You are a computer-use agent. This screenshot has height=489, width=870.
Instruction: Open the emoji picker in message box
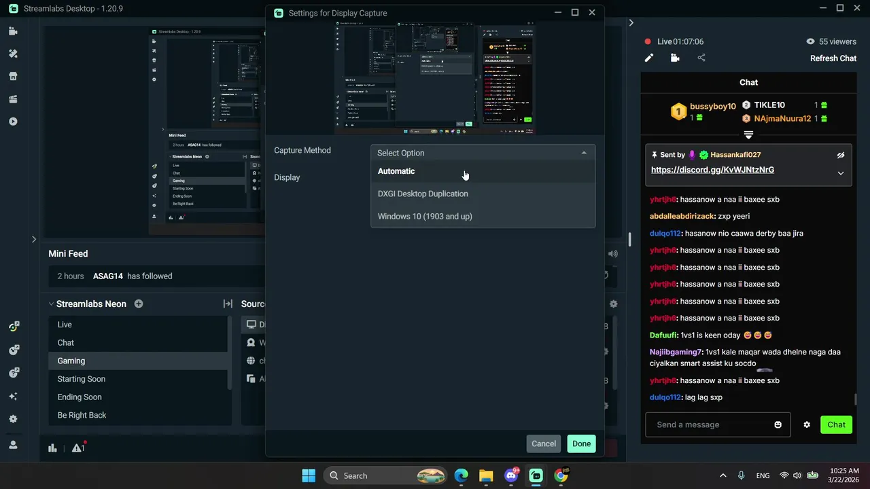click(778, 424)
